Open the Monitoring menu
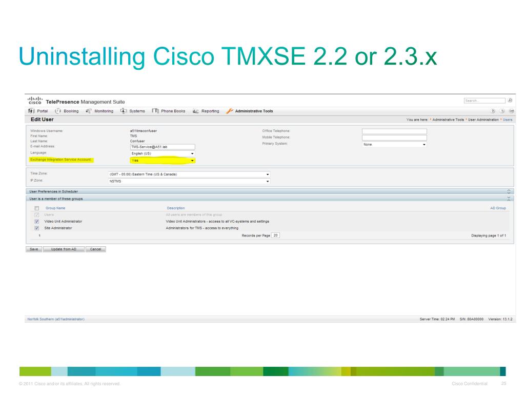The image size is (525, 394). coord(104,111)
